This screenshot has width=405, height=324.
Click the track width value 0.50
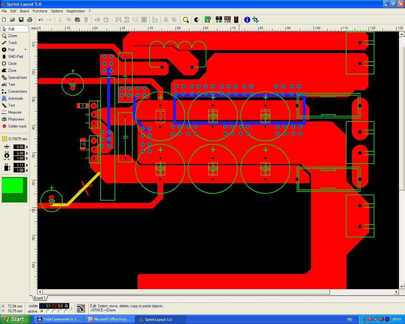[x=20, y=147]
